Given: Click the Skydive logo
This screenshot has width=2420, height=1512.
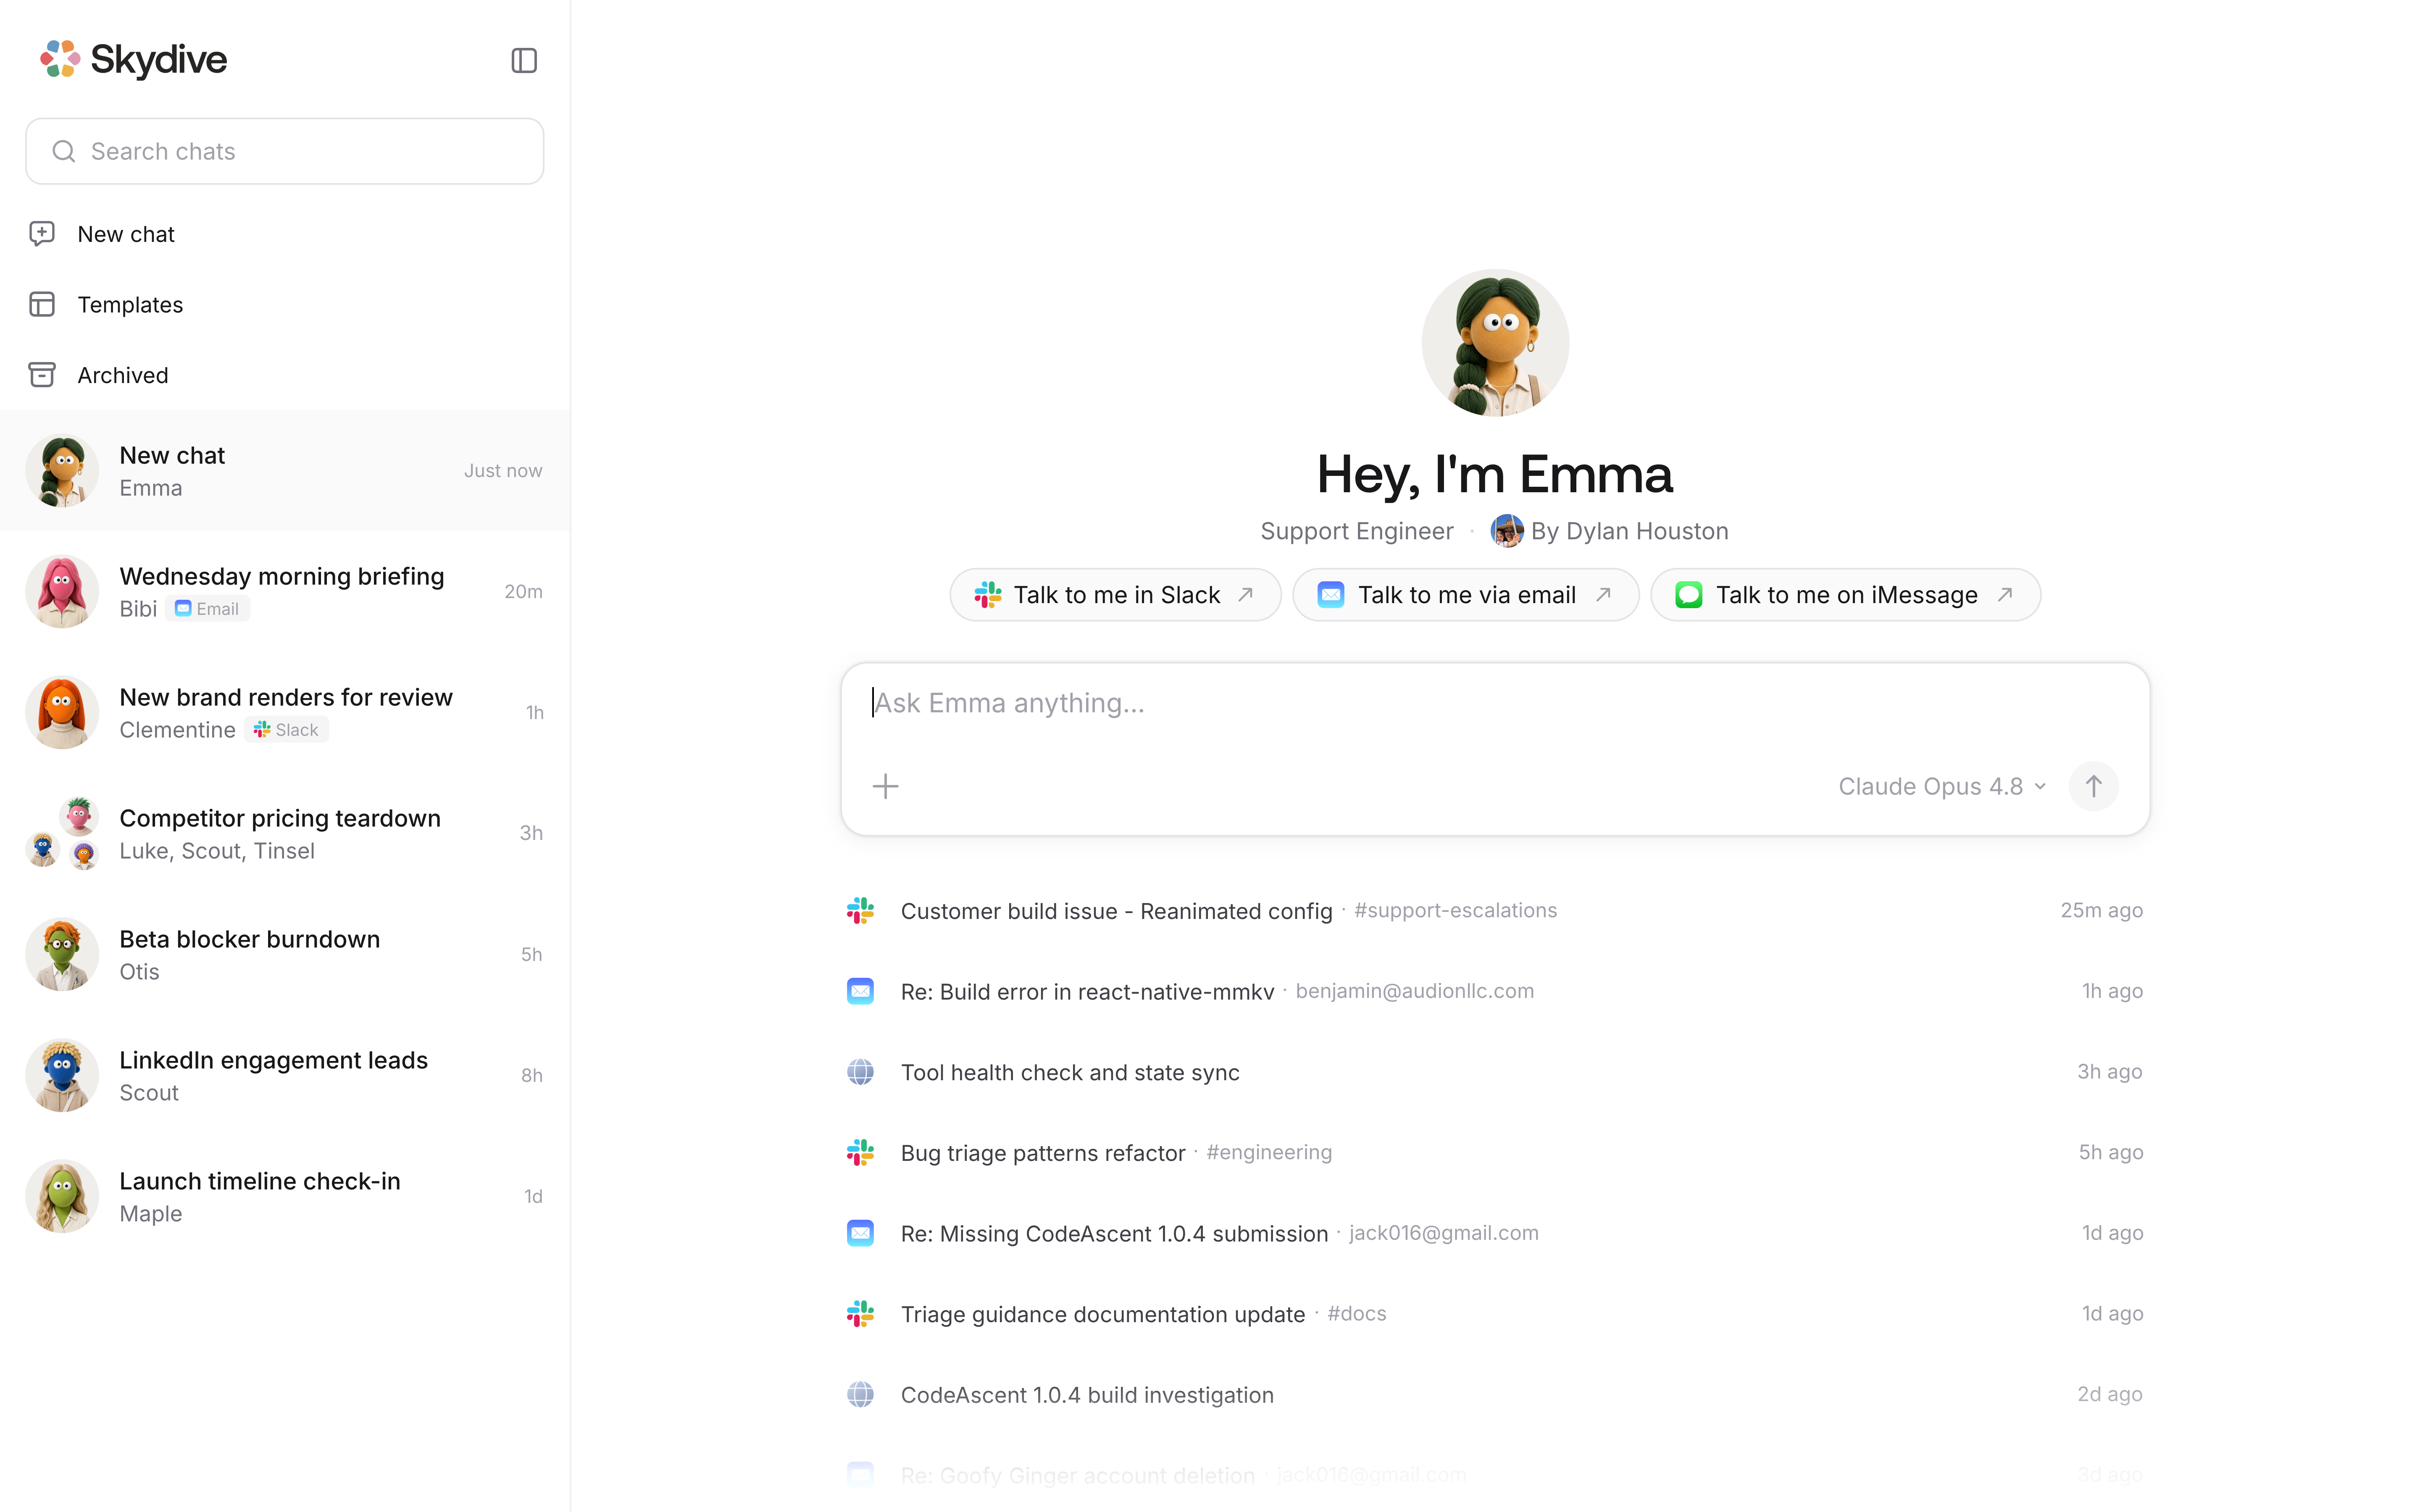Looking at the screenshot, I should click(134, 60).
